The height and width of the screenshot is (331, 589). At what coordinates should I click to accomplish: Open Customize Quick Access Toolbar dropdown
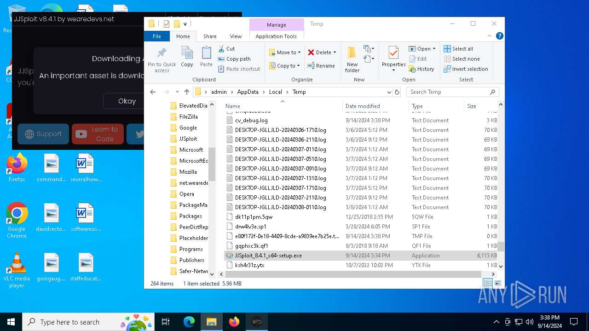185,24
